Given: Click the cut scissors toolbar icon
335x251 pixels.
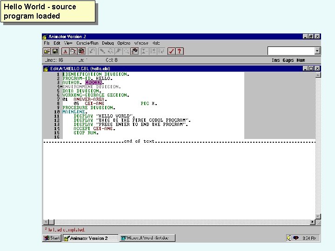Looking at the screenshot, I should (65, 51).
